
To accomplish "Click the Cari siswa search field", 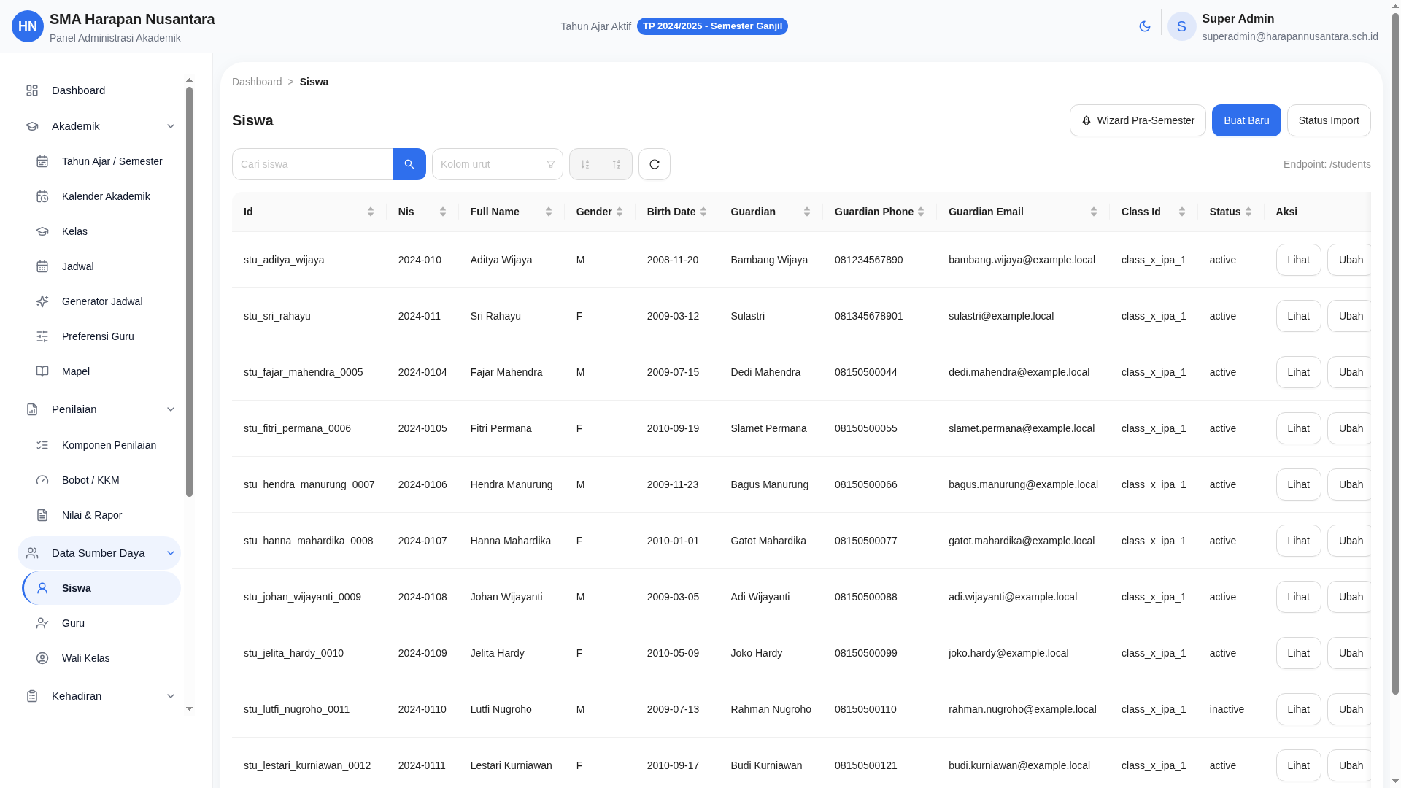I will pos(312,164).
